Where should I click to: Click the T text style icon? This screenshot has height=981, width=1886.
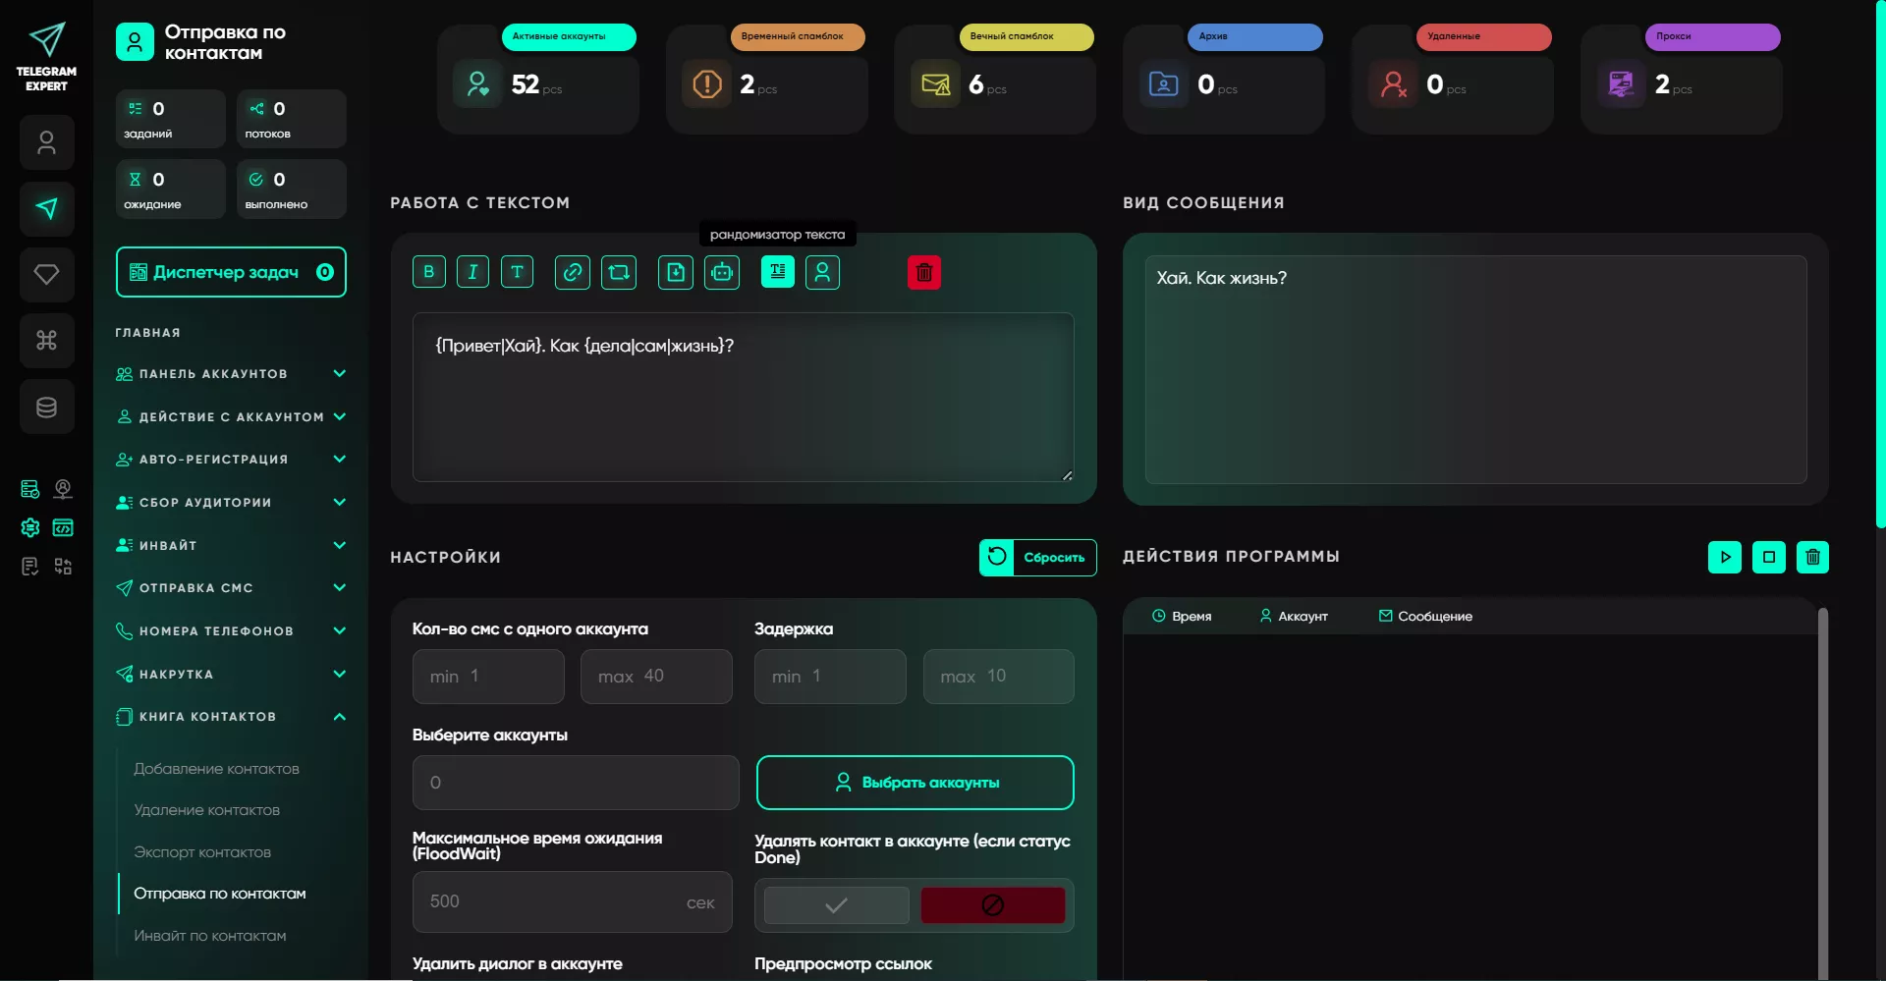click(x=517, y=272)
